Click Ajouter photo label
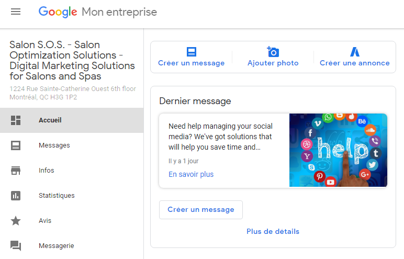 (273, 63)
